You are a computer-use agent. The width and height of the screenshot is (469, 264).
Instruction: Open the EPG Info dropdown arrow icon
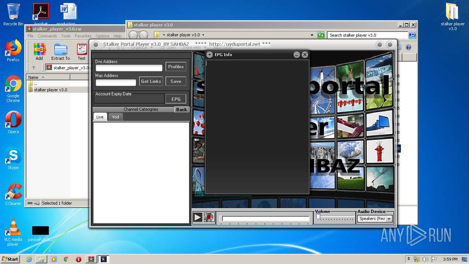209,55
